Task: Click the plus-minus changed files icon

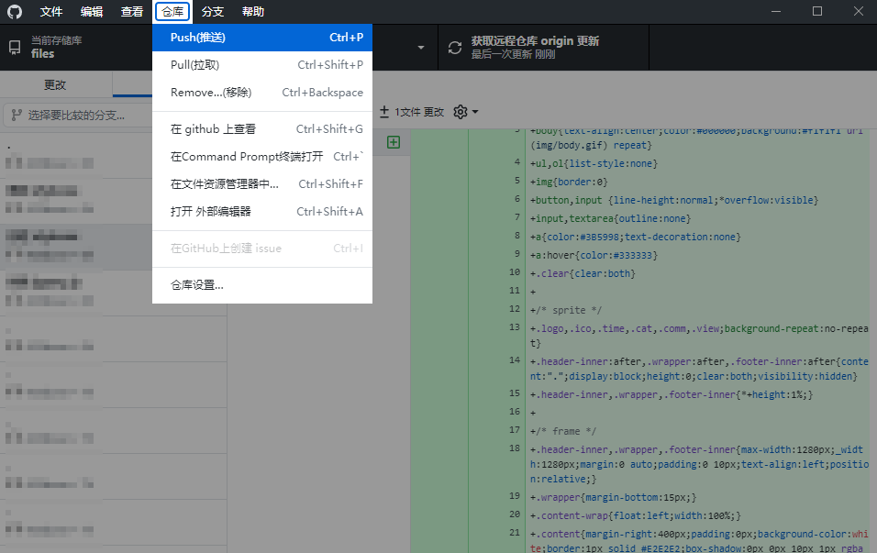Action: tap(384, 112)
